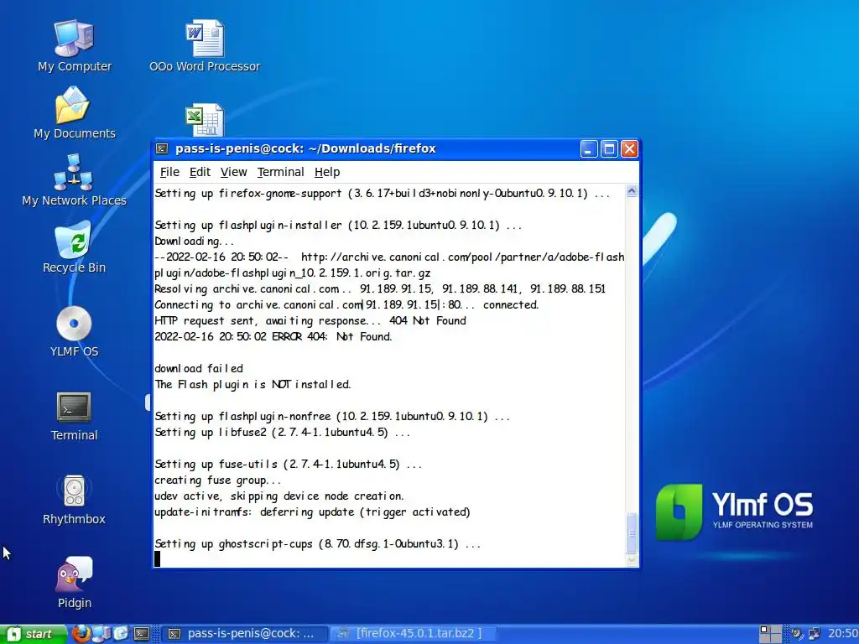Click the third quick-launch icon with arrow
This screenshot has height=644, width=859.
(x=121, y=634)
